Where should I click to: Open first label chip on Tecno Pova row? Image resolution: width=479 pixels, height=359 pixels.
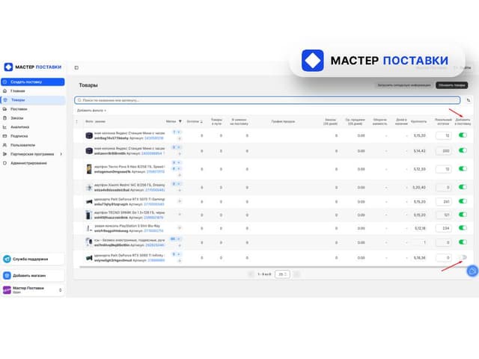[x=177, y=162]
